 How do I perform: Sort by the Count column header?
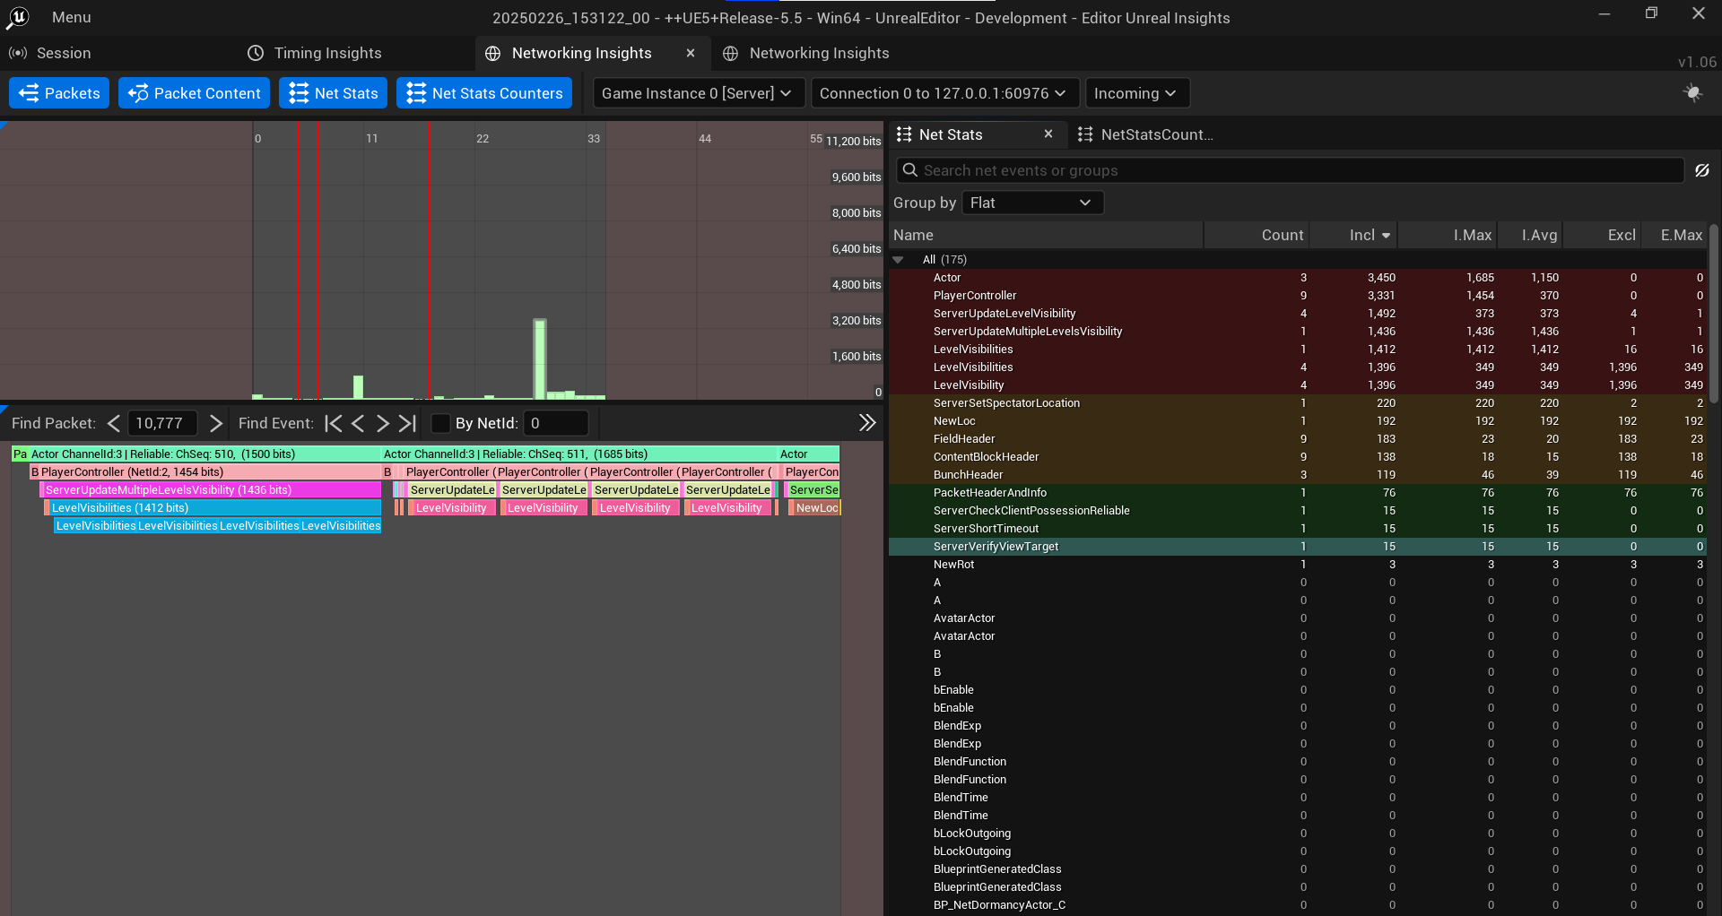[x=1257, y=235]
